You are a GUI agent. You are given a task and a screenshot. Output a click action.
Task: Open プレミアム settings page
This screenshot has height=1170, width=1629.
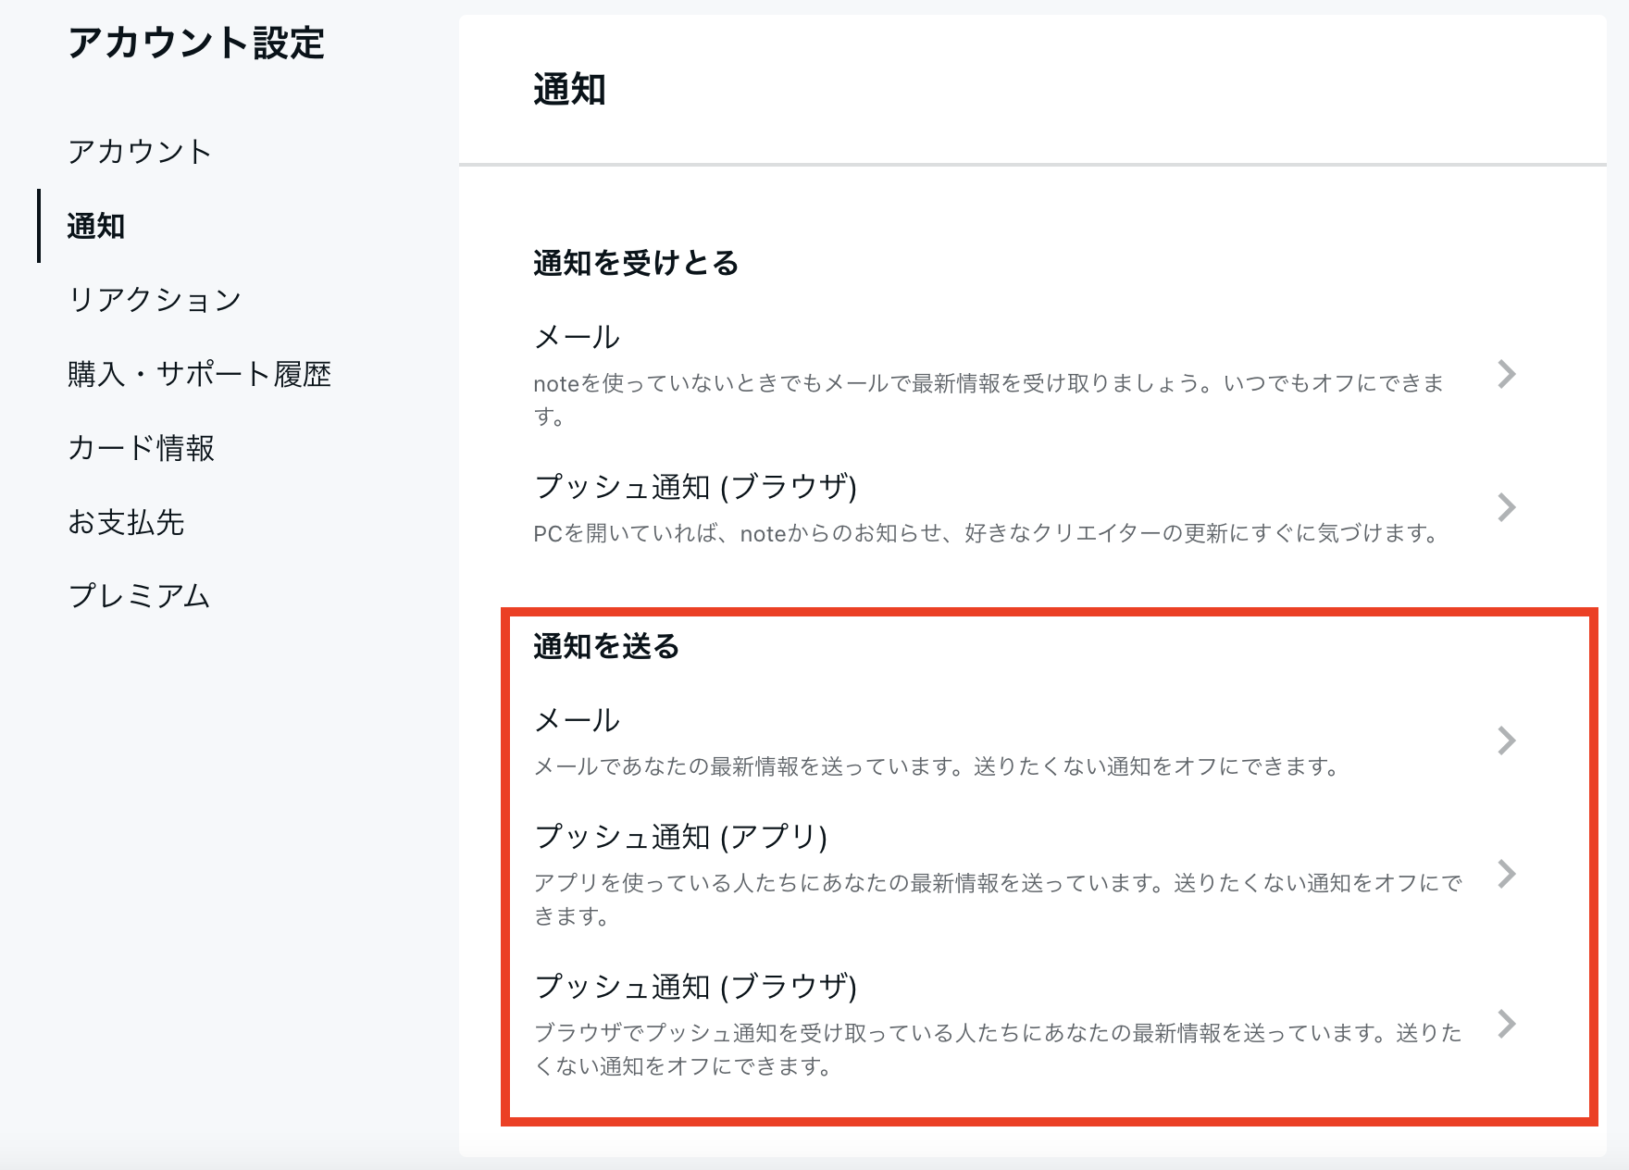coord(140,596)
